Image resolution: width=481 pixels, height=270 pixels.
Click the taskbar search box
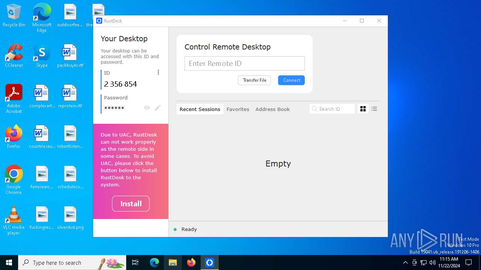(x=72, y=262)
